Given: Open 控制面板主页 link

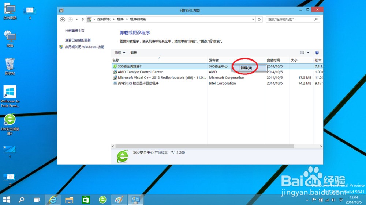Looking at the screenshot, I should click(x=75, y=31).
